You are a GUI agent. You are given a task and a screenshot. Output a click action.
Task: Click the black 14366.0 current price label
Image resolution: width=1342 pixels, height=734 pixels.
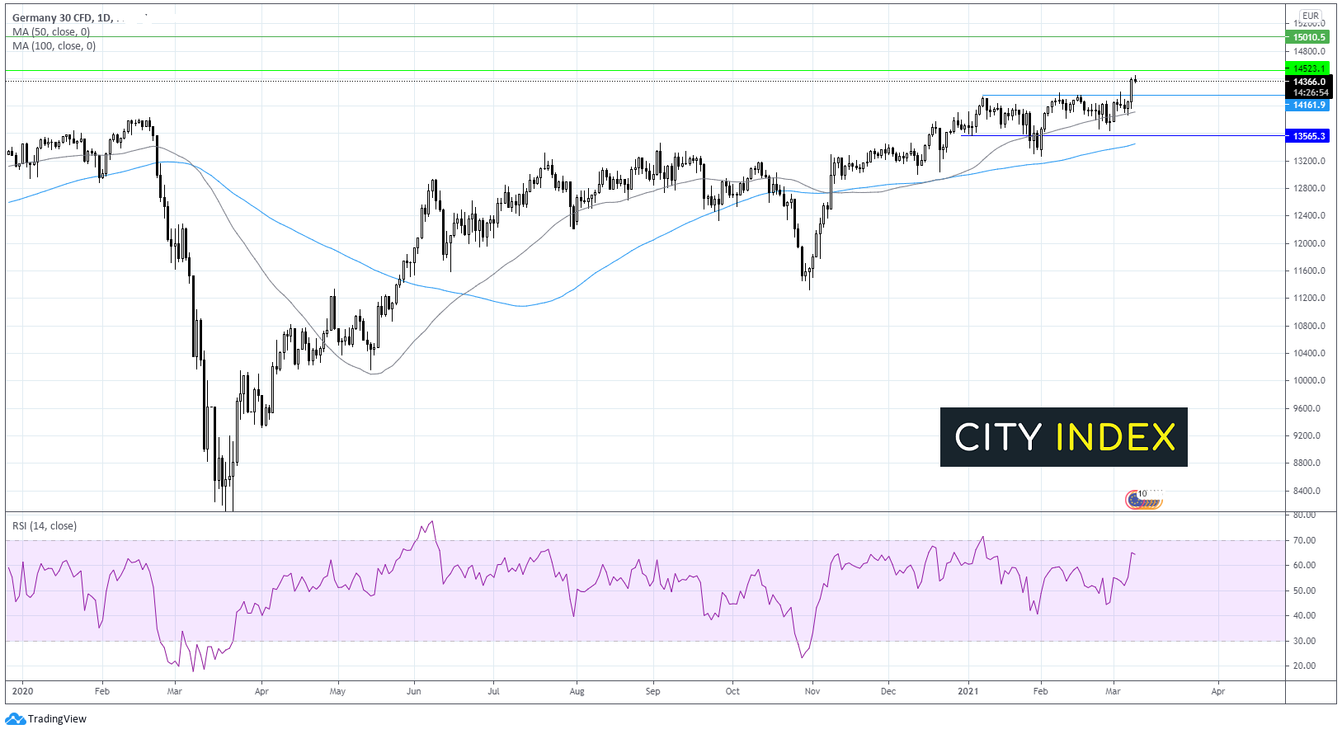(x=1308, y=82)
